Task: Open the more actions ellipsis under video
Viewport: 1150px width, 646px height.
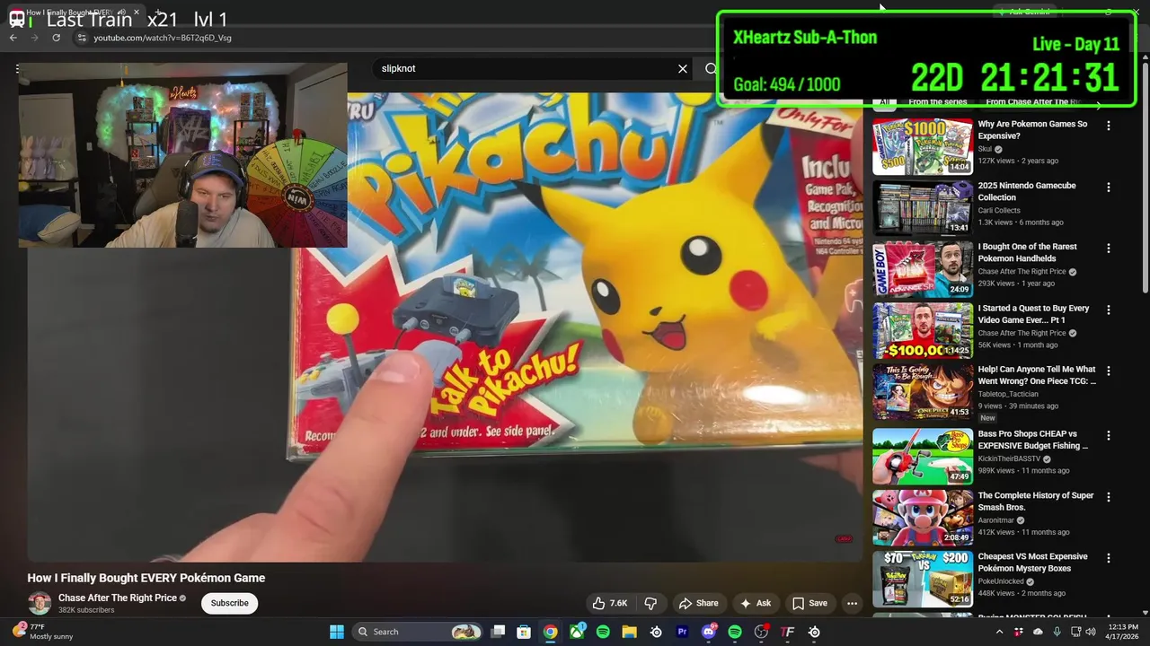Action: (852, 603)
